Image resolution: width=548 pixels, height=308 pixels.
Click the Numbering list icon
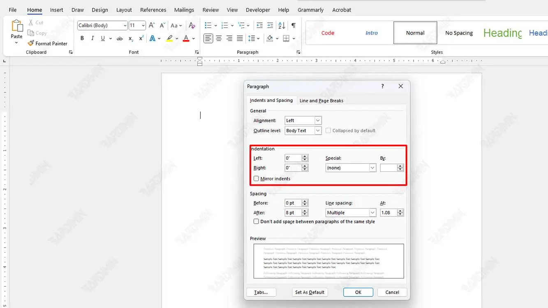(x=224, y=25)
